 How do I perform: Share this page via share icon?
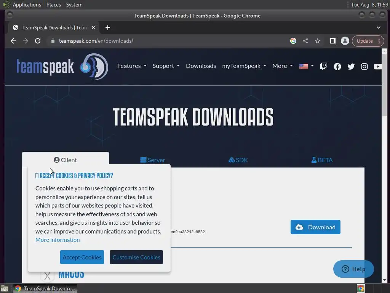point(305,41)
